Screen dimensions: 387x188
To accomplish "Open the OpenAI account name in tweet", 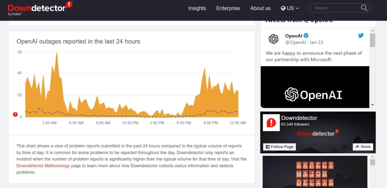I will (x=294, y=36).
